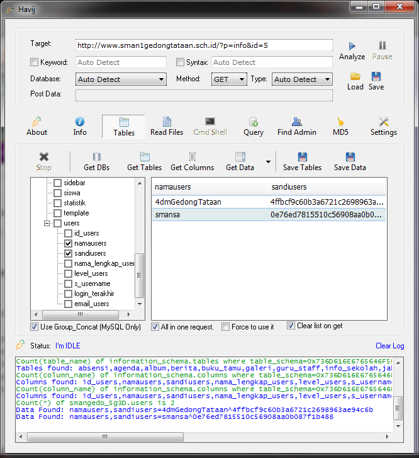Viewport: 419px width, 458px height.
Task: Enable the Syntax checkbox
Action: 181,62
